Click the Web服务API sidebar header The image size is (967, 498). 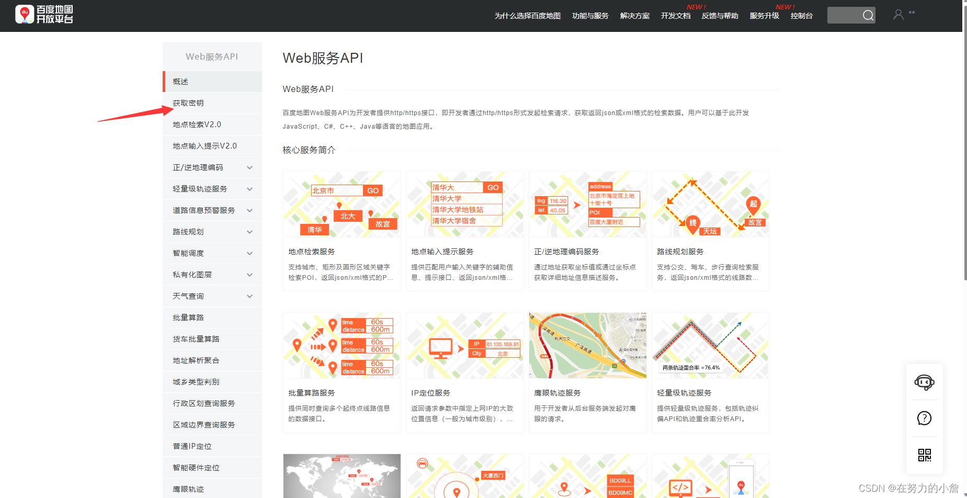coord(212,56)
